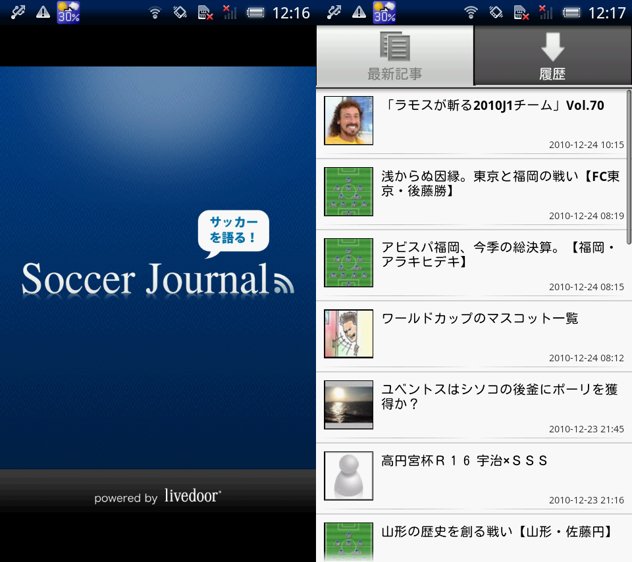Tap the pitch thumbnail beside アビスパ福岡 article
632x562 pixels.
(349, 263)
